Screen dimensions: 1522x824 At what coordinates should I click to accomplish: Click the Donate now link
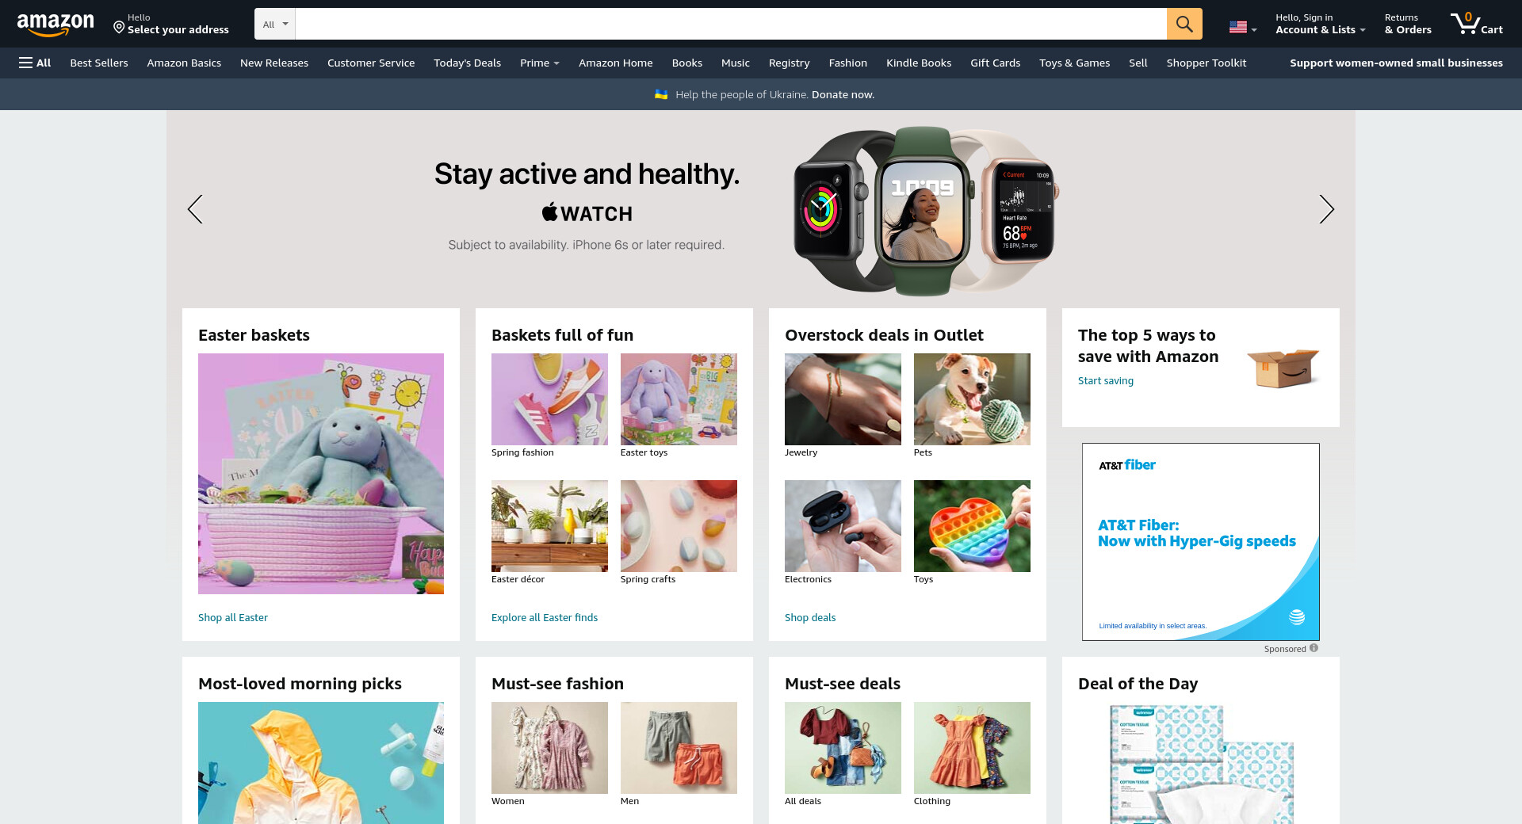pos(843,94)
